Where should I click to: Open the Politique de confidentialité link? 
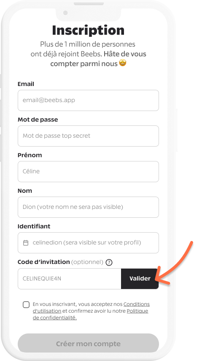91,314
